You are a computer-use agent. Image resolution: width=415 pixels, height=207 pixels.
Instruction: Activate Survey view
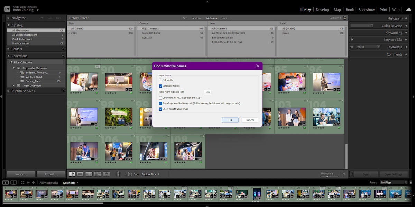point(97,174)
